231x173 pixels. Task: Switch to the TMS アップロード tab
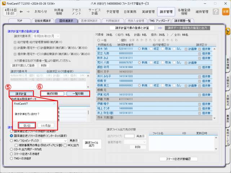coord(160,21)
